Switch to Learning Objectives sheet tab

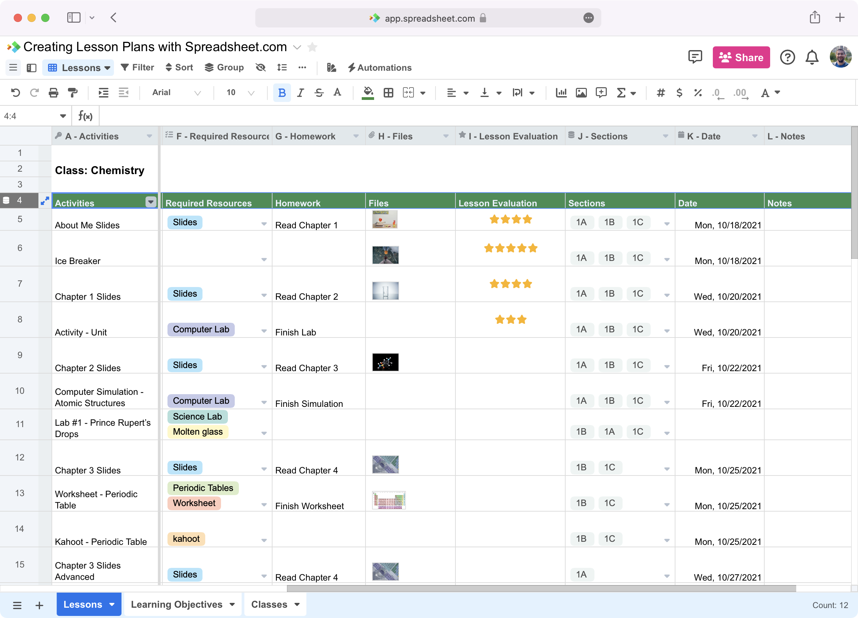point(176,604)
